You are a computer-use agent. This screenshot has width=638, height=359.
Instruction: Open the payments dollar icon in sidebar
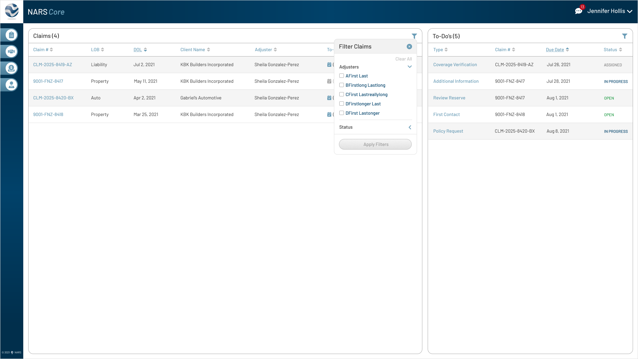click(x=11, y=68)
